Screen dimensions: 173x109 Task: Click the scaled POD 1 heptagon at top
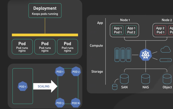click(x=60, y=71)
